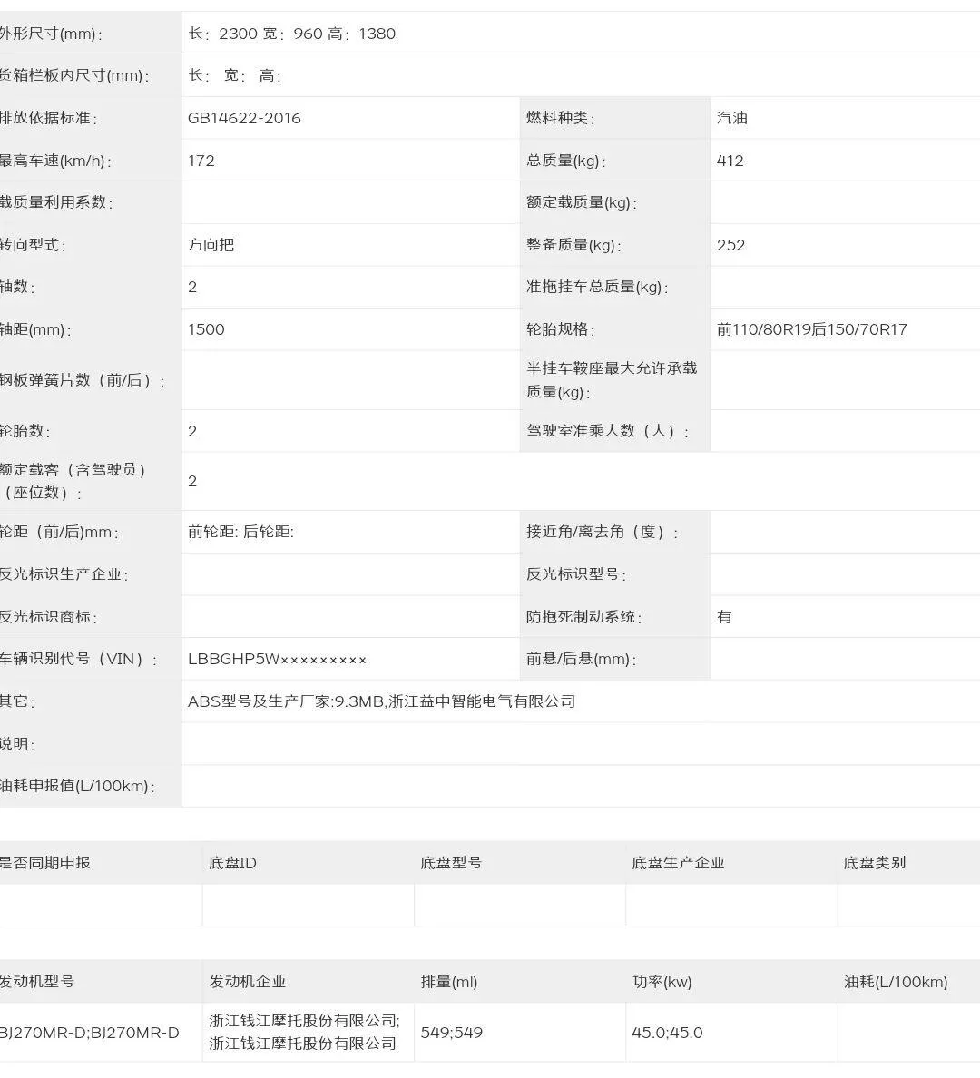Image resolution: width=980 pixels, height=1078 pixels.
Task: Click the 反光标识商标 label
Action: 47,617
